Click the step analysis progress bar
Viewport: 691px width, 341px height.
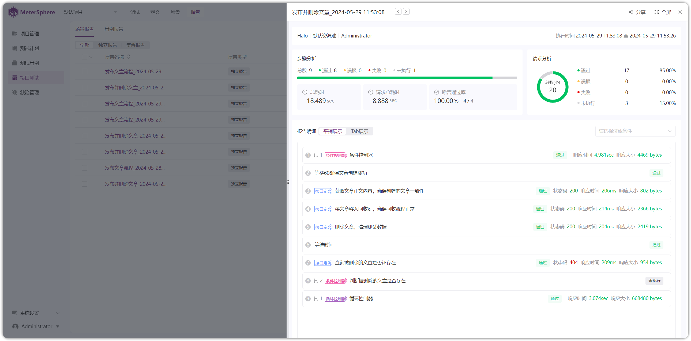click(x=407, y=78)
